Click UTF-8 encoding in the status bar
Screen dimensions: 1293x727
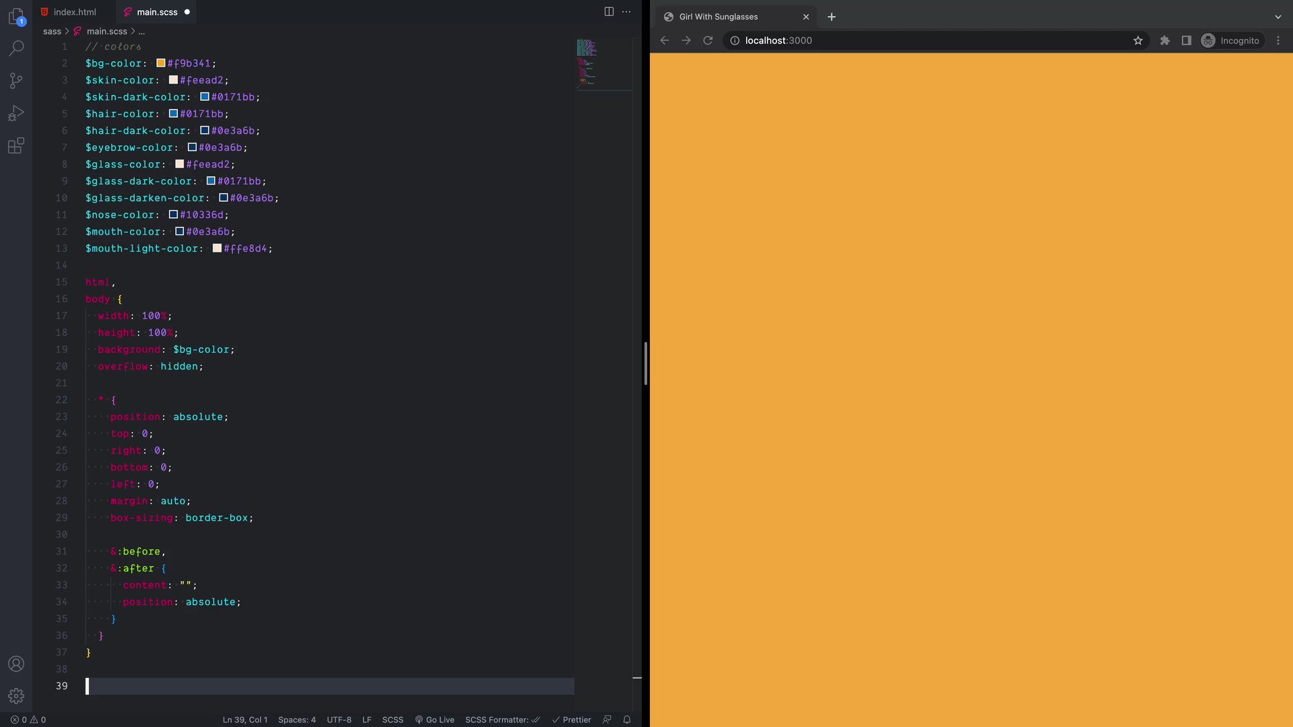[x=339, y=720]
